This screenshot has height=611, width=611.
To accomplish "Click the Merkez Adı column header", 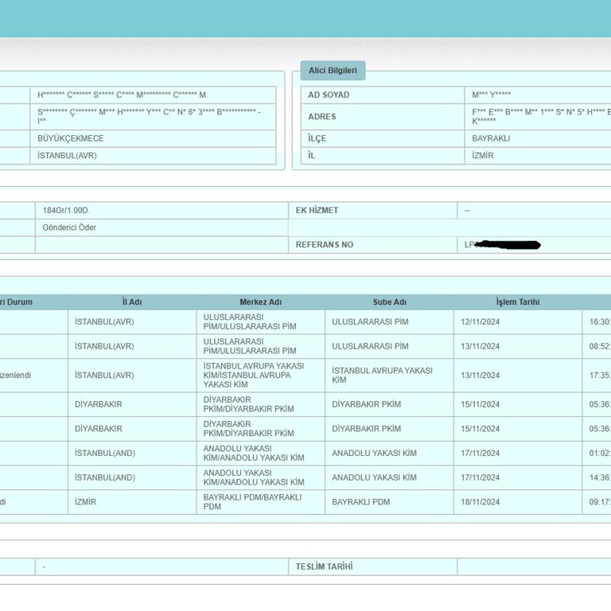I will pos(261,302).
